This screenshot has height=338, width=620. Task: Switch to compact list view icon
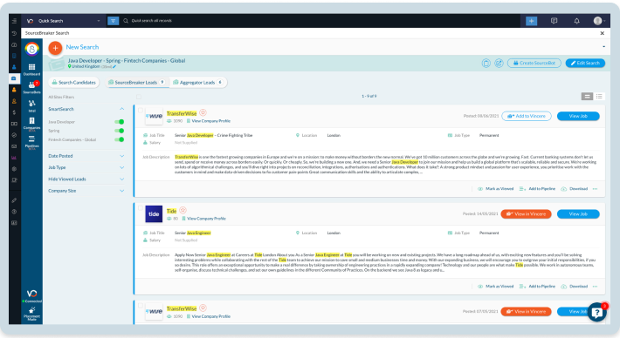tap(599, 96)
